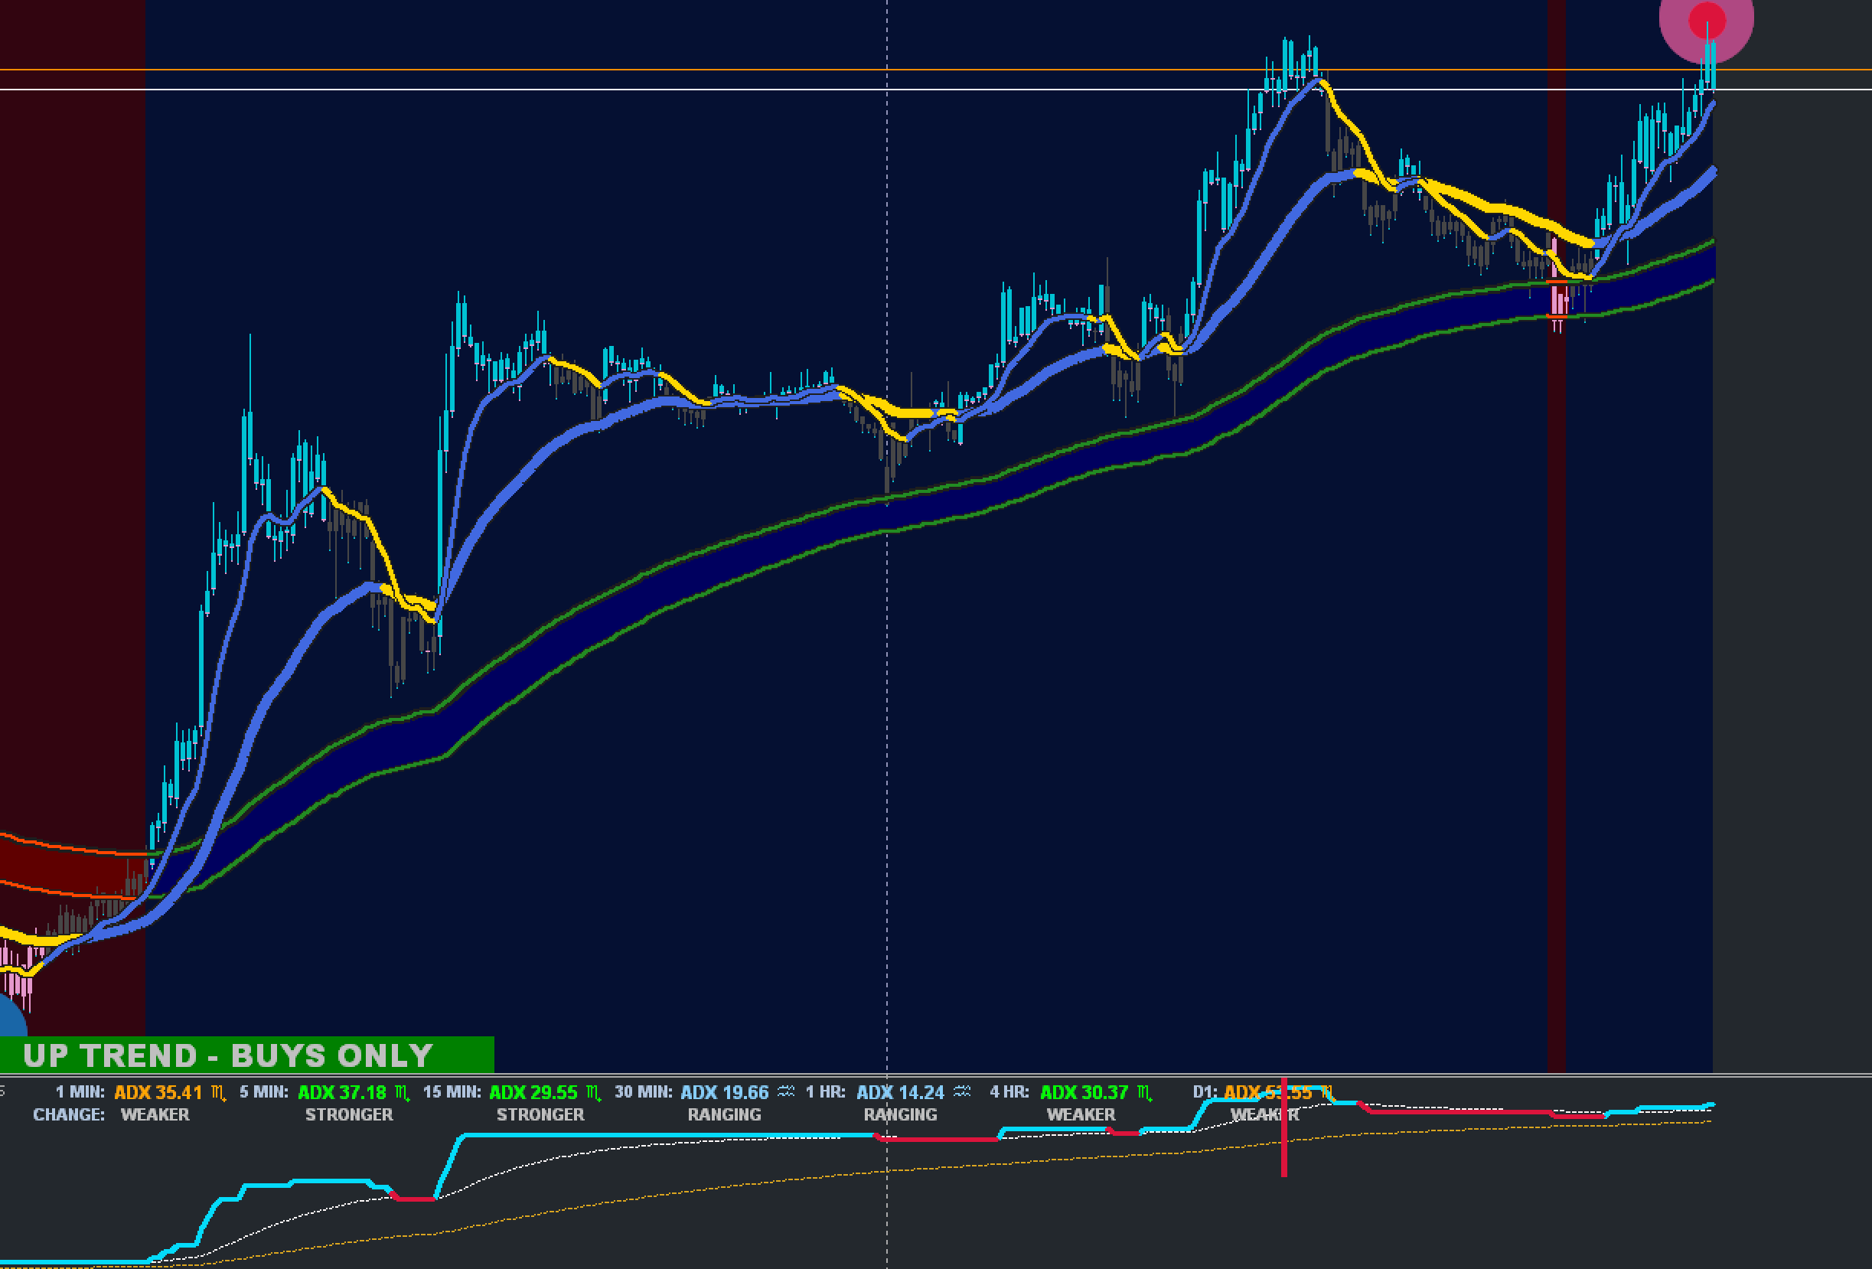Click the trend arrow icon after ADX 30.37
Image resolution: width=1872 pixels, height=1269 pixels.
(1145, 1094)
